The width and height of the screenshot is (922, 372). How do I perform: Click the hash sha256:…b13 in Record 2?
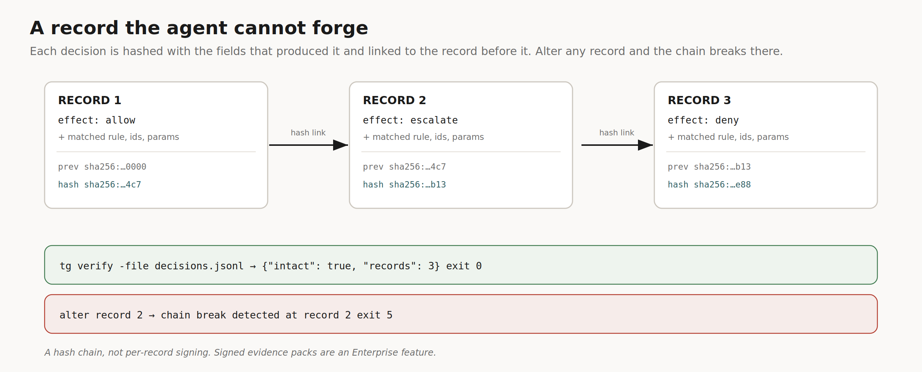pyautogui.click(x=404, y=185)
